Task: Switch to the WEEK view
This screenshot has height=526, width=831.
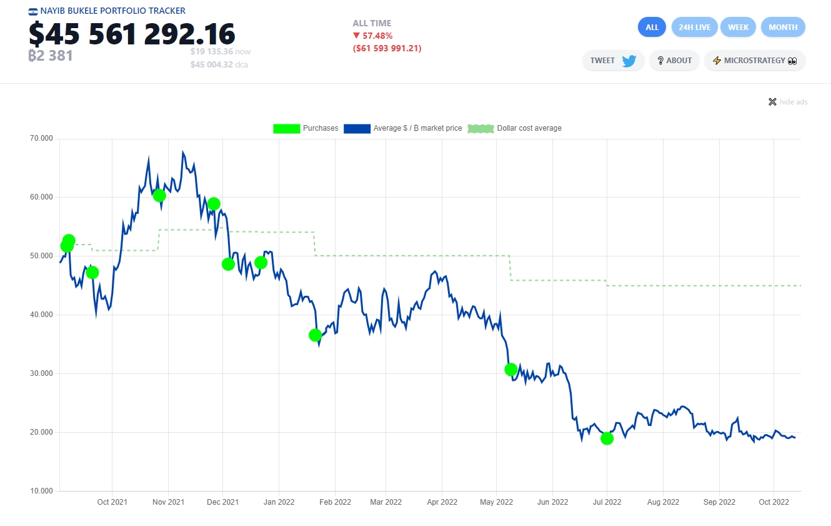Action: (x=738, y=28)
